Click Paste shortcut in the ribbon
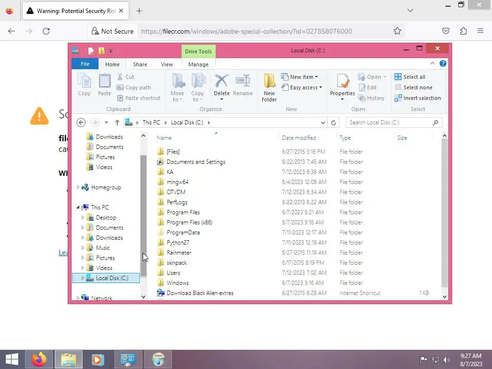This screenshot has width=492, height=369. (139, 98)
